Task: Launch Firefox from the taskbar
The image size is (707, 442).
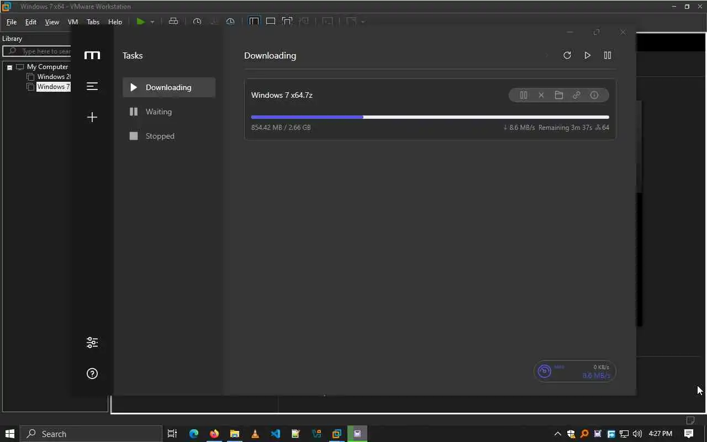Action: tap(214, 434)
